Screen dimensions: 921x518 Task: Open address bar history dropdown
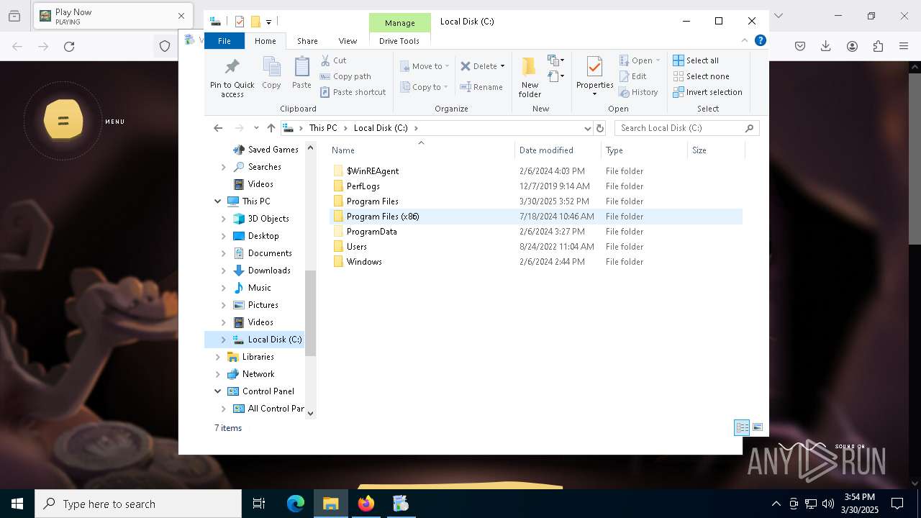point(587,128)
